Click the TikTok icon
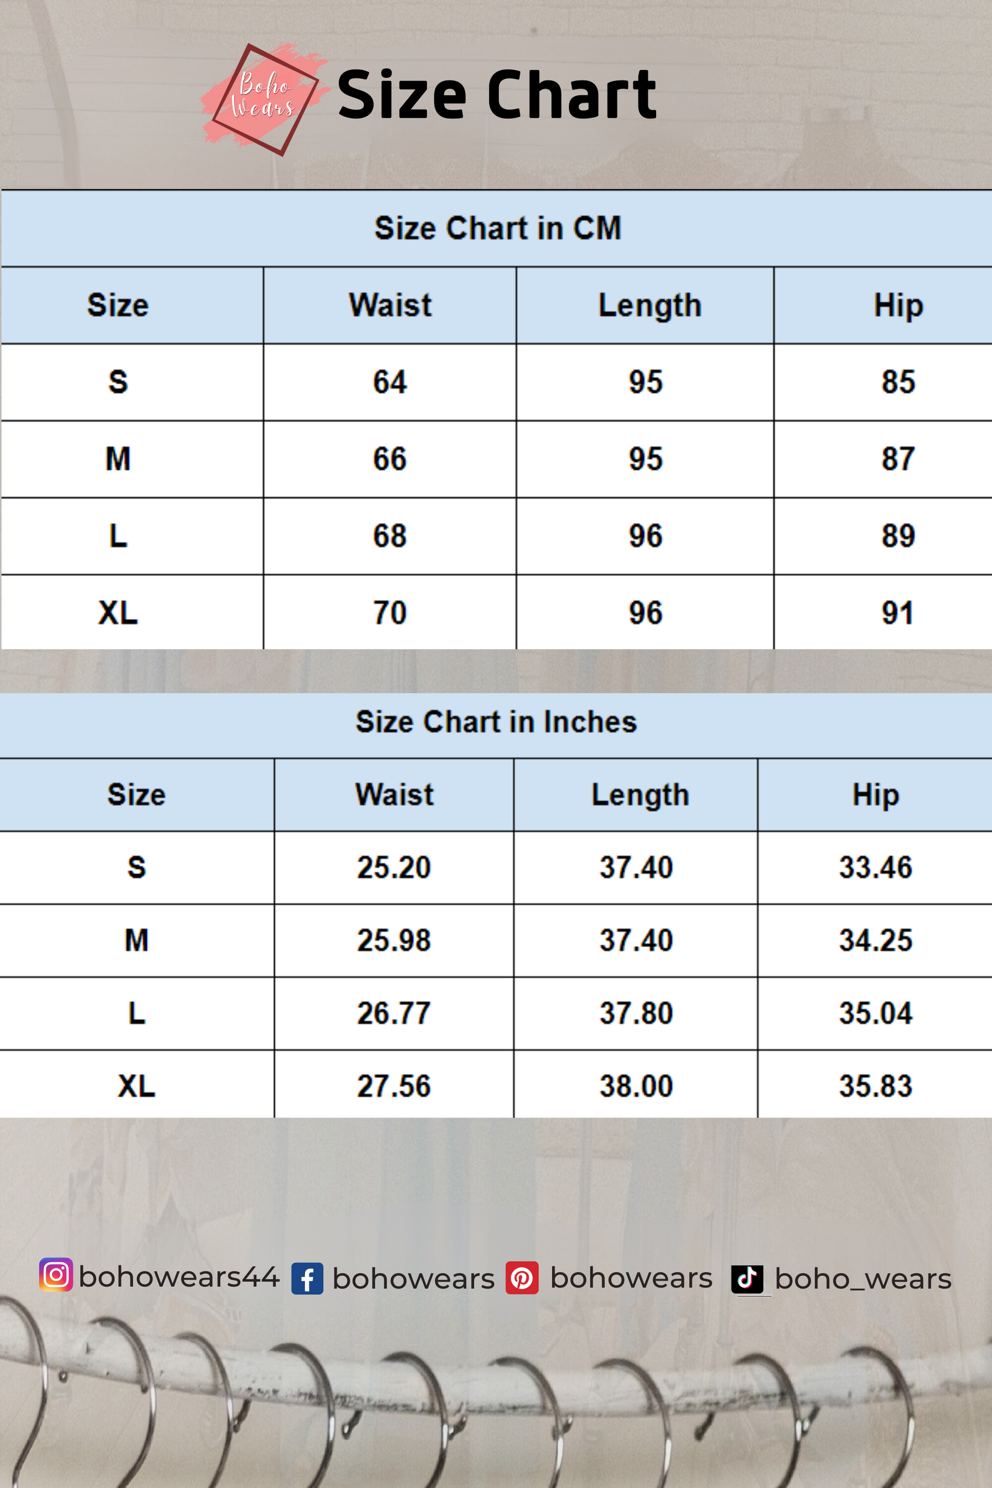 [747, 1278]
